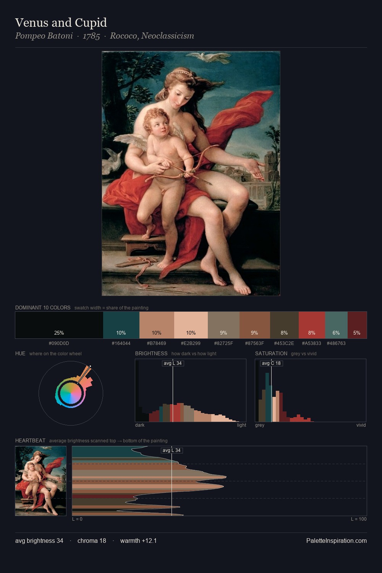
Task: Click 'warmth +12.1' footer stat
Action: [x=139, y=541]
